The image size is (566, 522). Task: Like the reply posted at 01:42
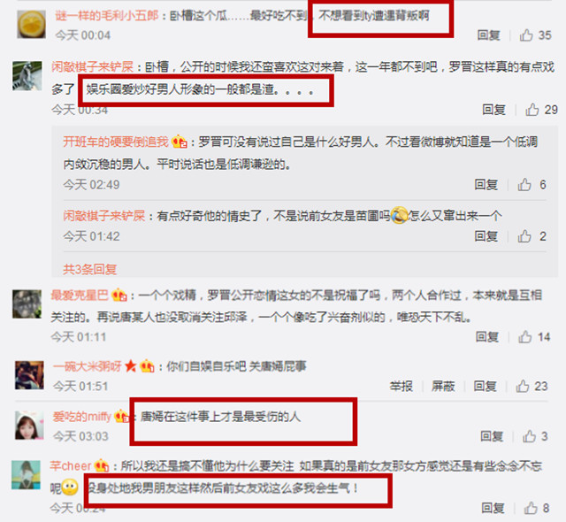click(524, 236)
